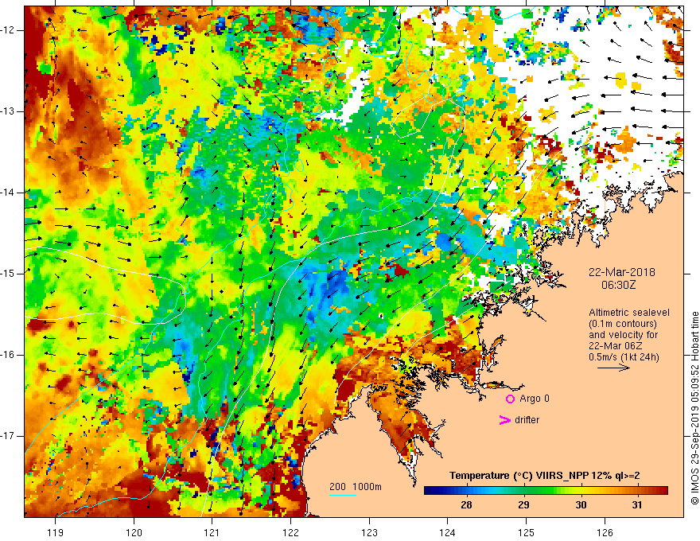This screenshot has width=700, height=541.
Task: Click the latitude axis label -14
Action: click(7, 193)
